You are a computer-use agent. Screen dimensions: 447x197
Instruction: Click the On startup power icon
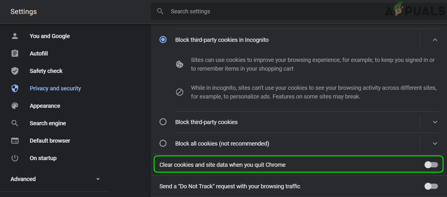coord(15,158)
